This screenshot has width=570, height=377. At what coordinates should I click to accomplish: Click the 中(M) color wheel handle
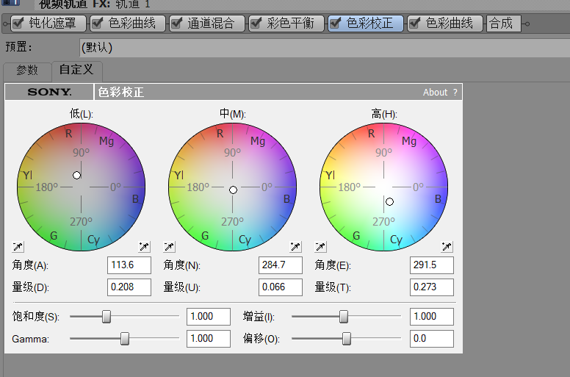click(234, 190)
